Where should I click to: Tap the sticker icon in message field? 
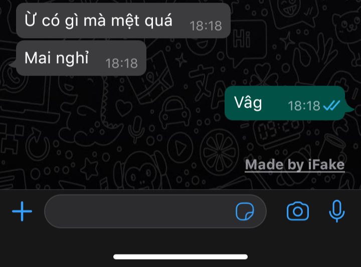pyautogui.click(x=245, y=211)
